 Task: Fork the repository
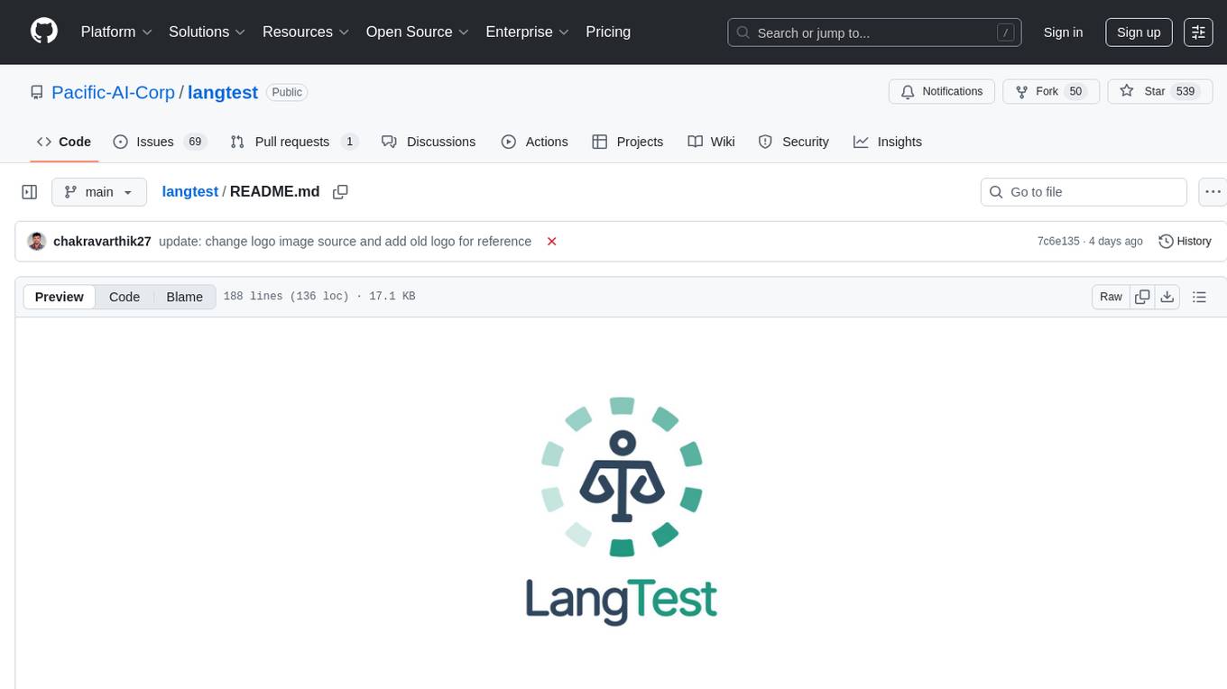[x=1050, y=92]
